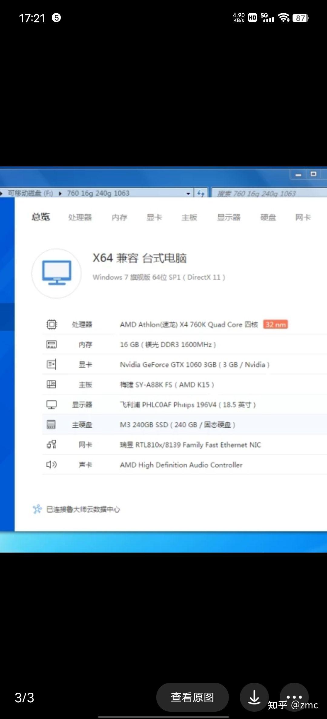Click the hard disk icon in 主硬盘 row

coord(51,425)
